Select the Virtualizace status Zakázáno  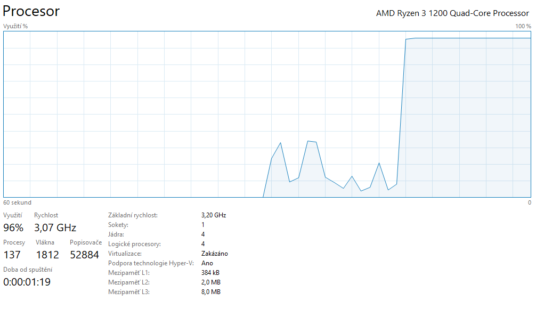click(x=215, y=254)
